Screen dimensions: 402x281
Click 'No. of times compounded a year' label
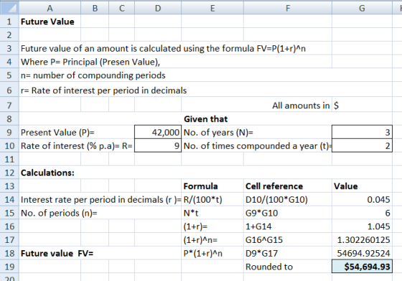click(x=258, y=146)
